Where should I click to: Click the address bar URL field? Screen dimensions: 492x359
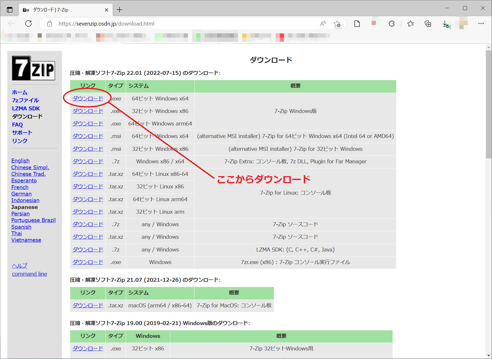183,24
